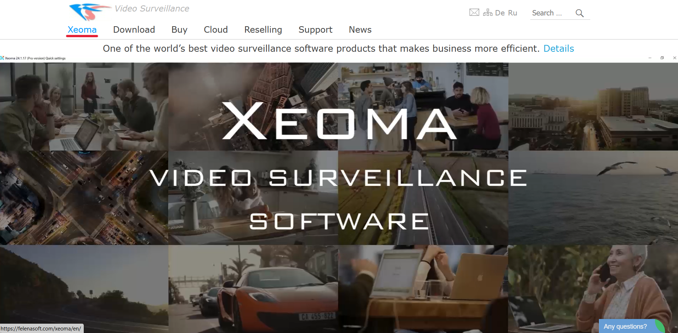678x333 pixels.
Task: Click the minimize icon of embedded Xeoma window
Action: [650, 58]
